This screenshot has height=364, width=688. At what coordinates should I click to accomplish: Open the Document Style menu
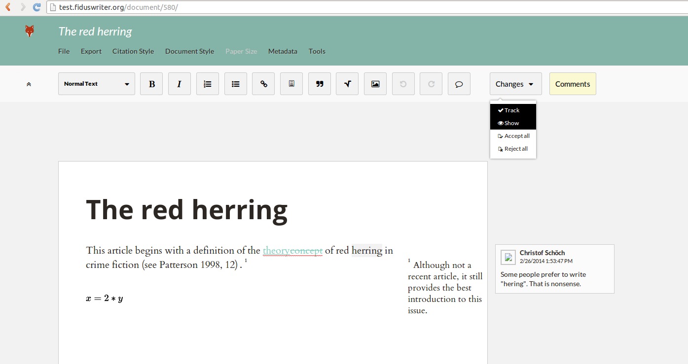[x=189, y=51]
